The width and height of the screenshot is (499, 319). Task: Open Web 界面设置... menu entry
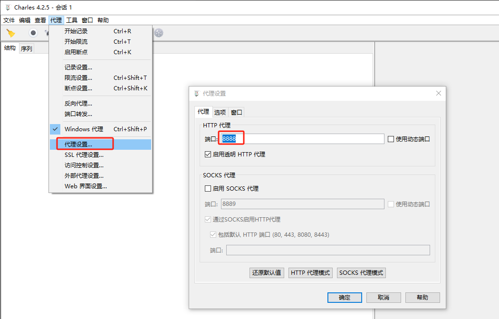tap(101, 186)
